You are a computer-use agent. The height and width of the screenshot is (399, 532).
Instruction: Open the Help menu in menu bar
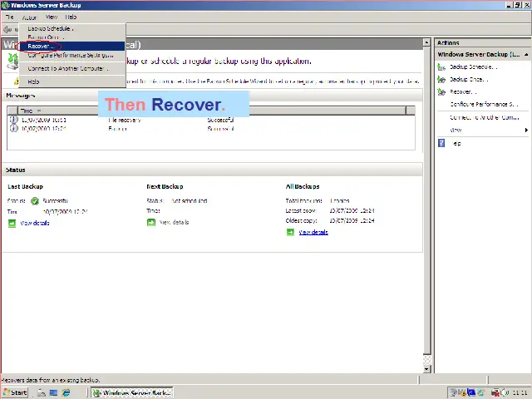[71, 17]
